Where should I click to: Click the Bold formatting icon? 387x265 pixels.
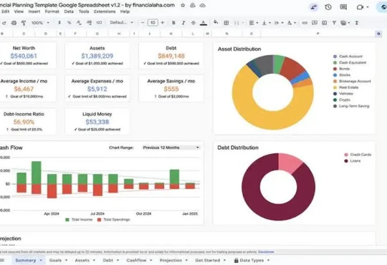pyautogui.click(x=173, y=23)
